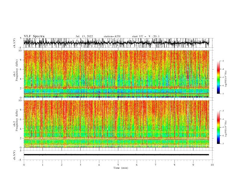This screenshot has width=239, height=185.
Task: Select the "start UT = 8 :20: 1" label
Action: 146,36
